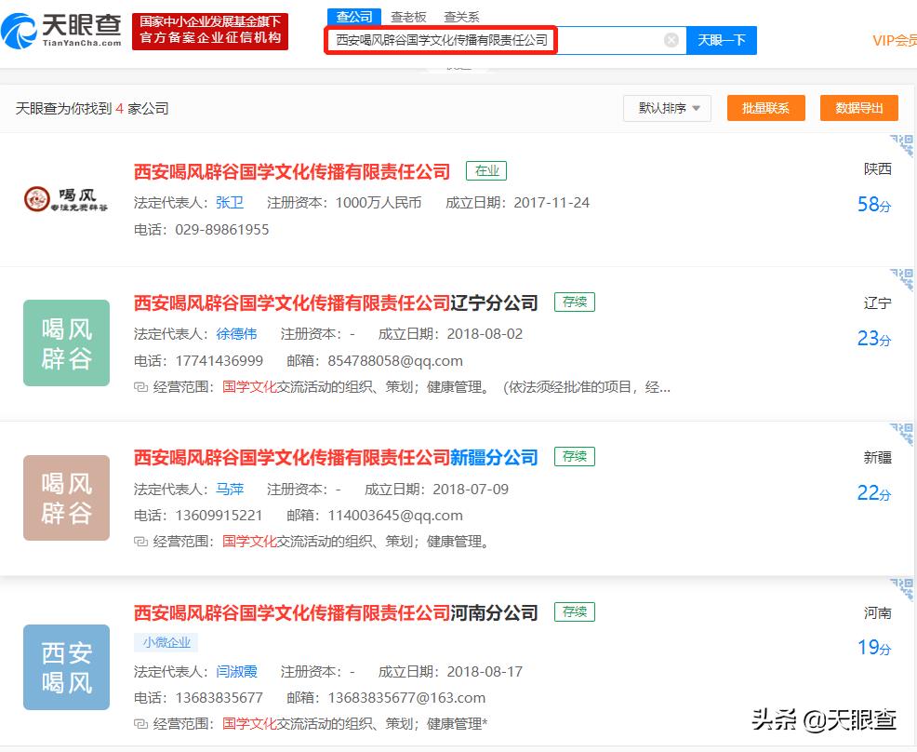The width and height of the screenshot is (917, 752).
Task: Click the green 喝风辟谷 Liaoning branch logo
Action: pyautogui.click(x=66, y=342)
